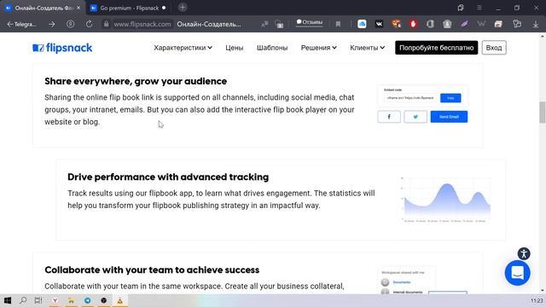Open the blue cloud extension icon
This screenshot has width=546, height=307.
tap(362, 24)
